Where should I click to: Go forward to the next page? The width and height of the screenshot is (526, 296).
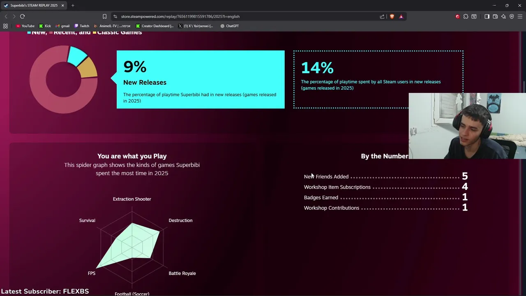point(14,16)
